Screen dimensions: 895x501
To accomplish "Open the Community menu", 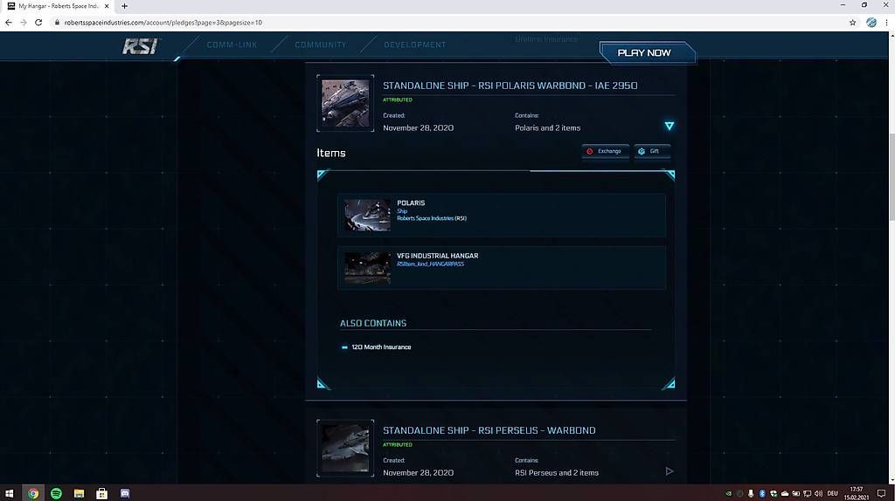I will pos(320,45).
